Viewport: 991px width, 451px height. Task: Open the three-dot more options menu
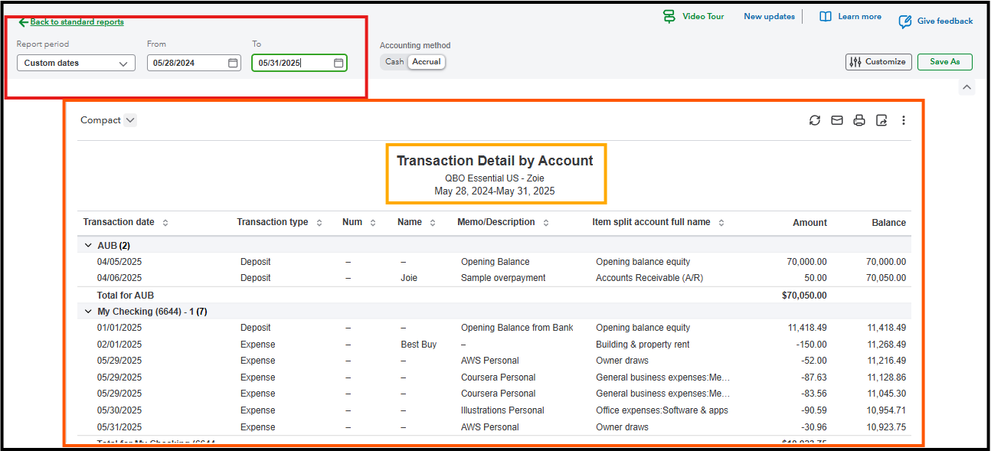tap(904, 120)
